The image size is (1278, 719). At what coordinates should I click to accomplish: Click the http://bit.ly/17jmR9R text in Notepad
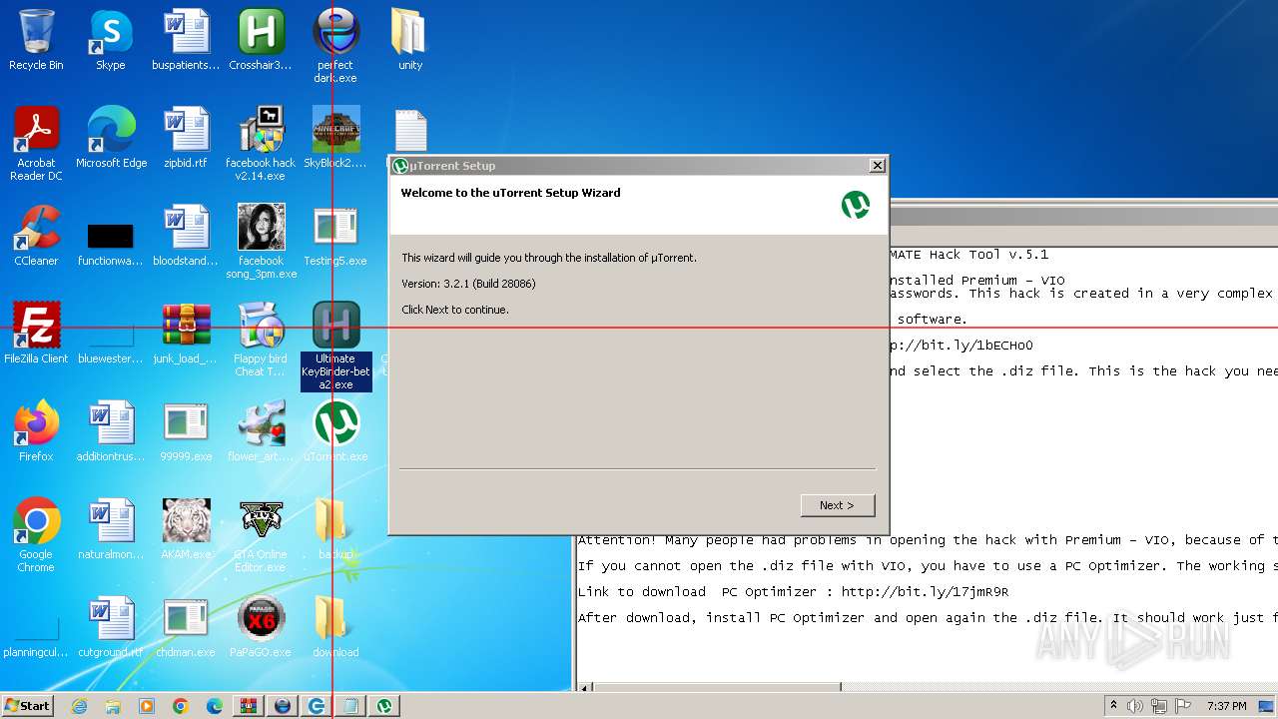(925, 592)
